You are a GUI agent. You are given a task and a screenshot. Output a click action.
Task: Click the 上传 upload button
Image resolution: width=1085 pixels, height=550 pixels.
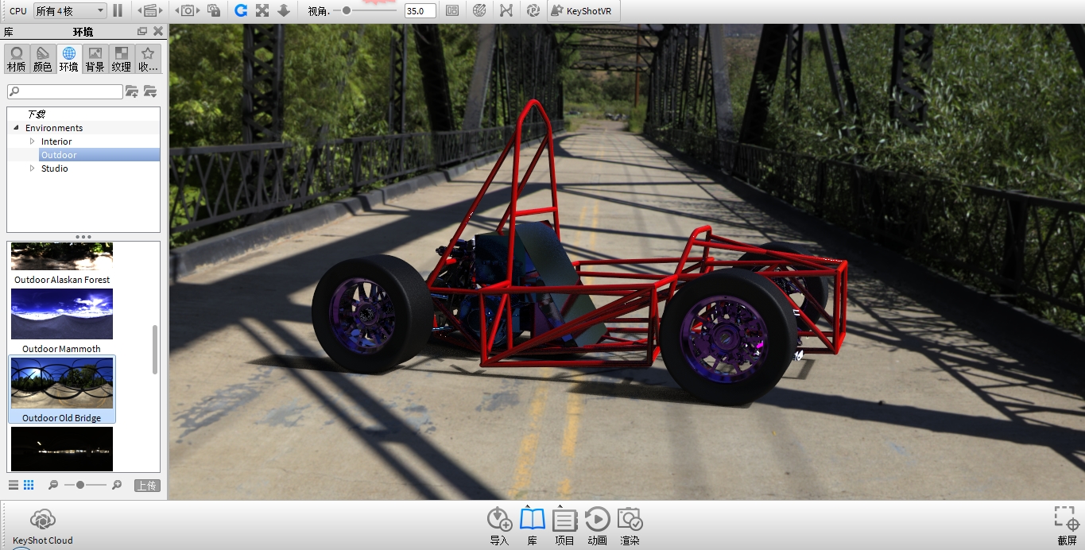[x=147, y=484]
